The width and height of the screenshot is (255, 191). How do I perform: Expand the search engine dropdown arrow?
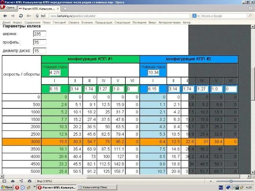coord(198,16)
